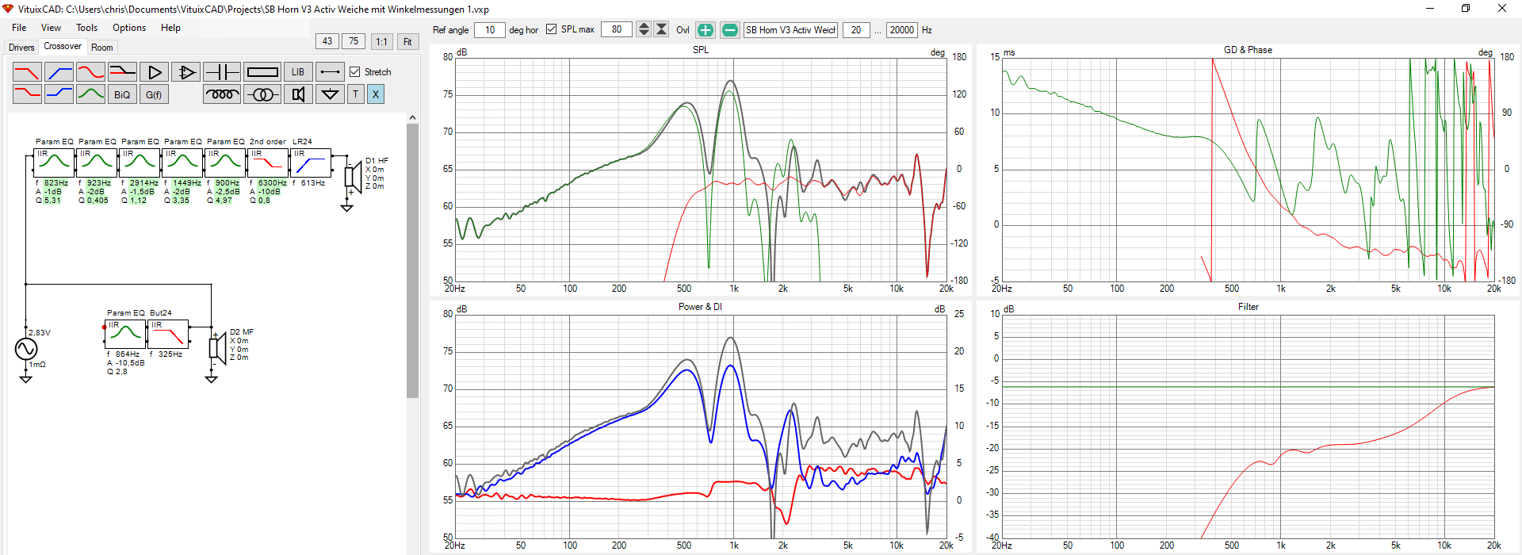Image resolution: width=1522 pixels, height=555 pixels.
Task: Remove overlay with the green minus button
Action: click(730, 30)
